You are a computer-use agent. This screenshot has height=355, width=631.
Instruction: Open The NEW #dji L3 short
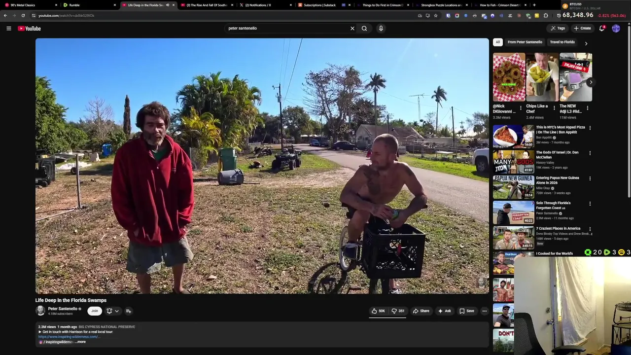click(576, 77)
